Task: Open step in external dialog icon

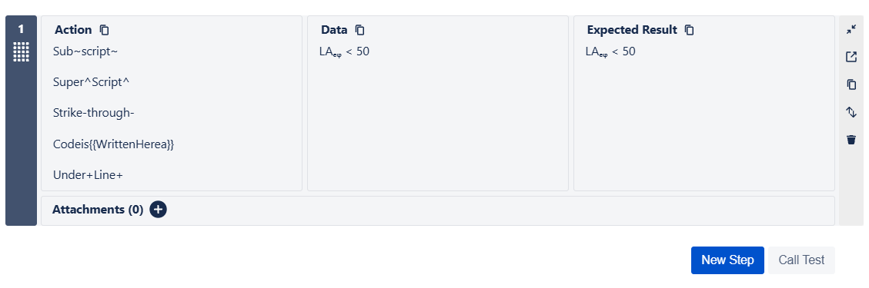Action: pos(851,57)
